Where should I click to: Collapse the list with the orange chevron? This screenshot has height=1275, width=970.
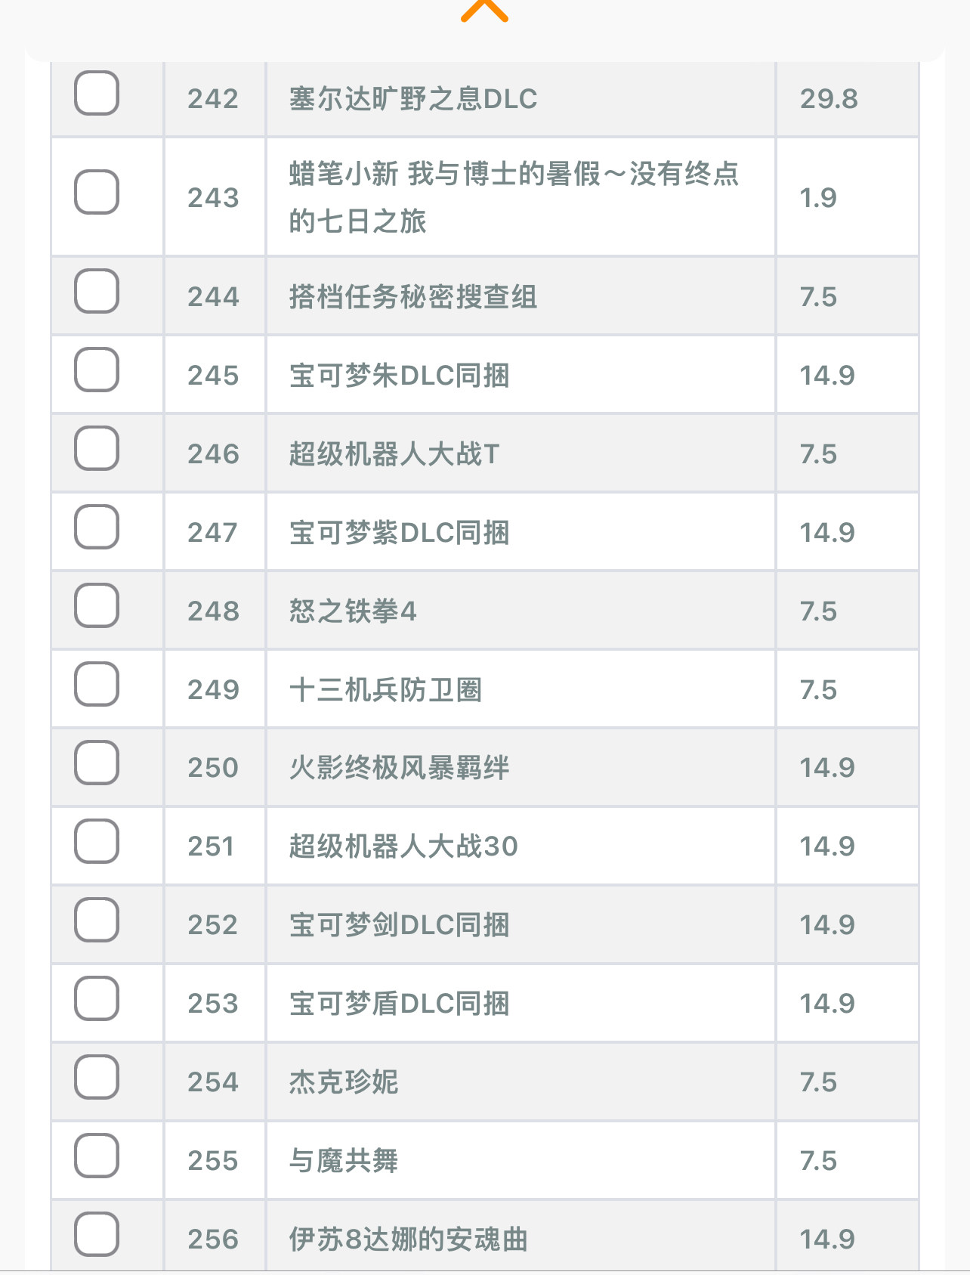click(x=484, y=10)
